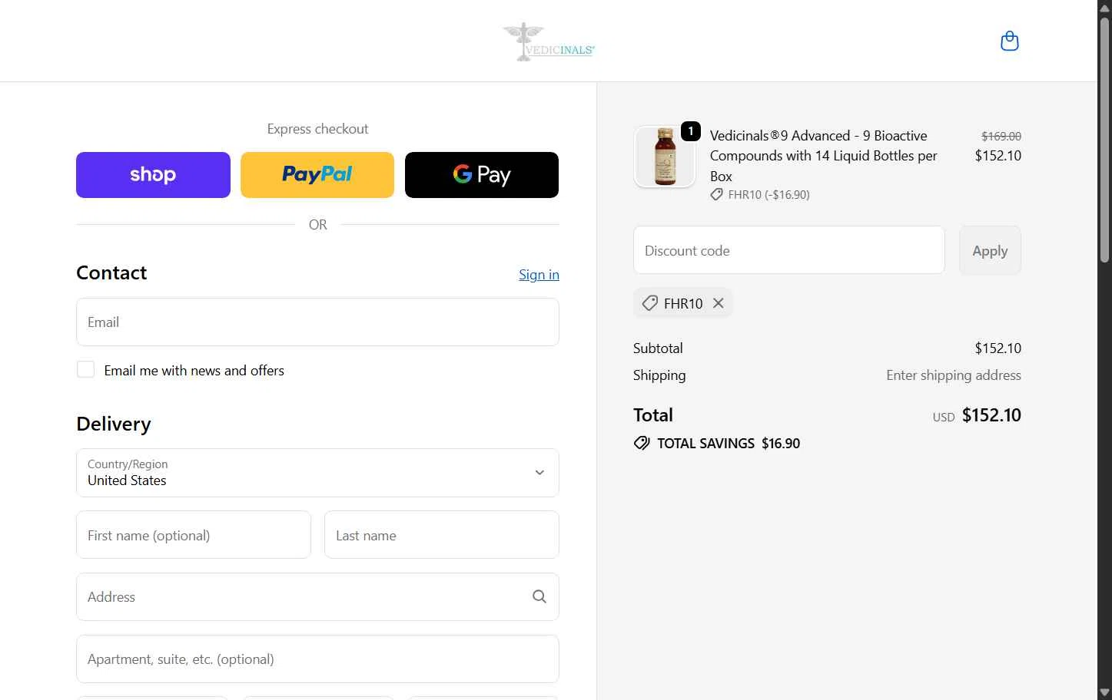The image size is (1112, 700).
Task: Click the Vedicinals logo
Action: [x=549, y=41]
